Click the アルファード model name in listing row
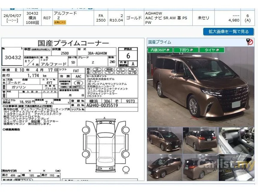This screenshot has height=193, width=258. point(65,13)
